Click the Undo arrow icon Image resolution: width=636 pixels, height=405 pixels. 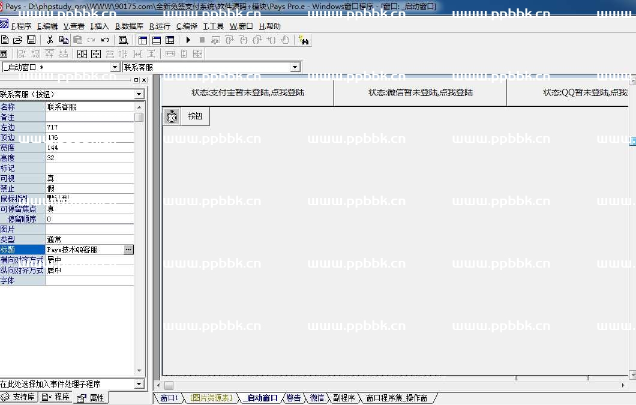(x=105, y=40)
